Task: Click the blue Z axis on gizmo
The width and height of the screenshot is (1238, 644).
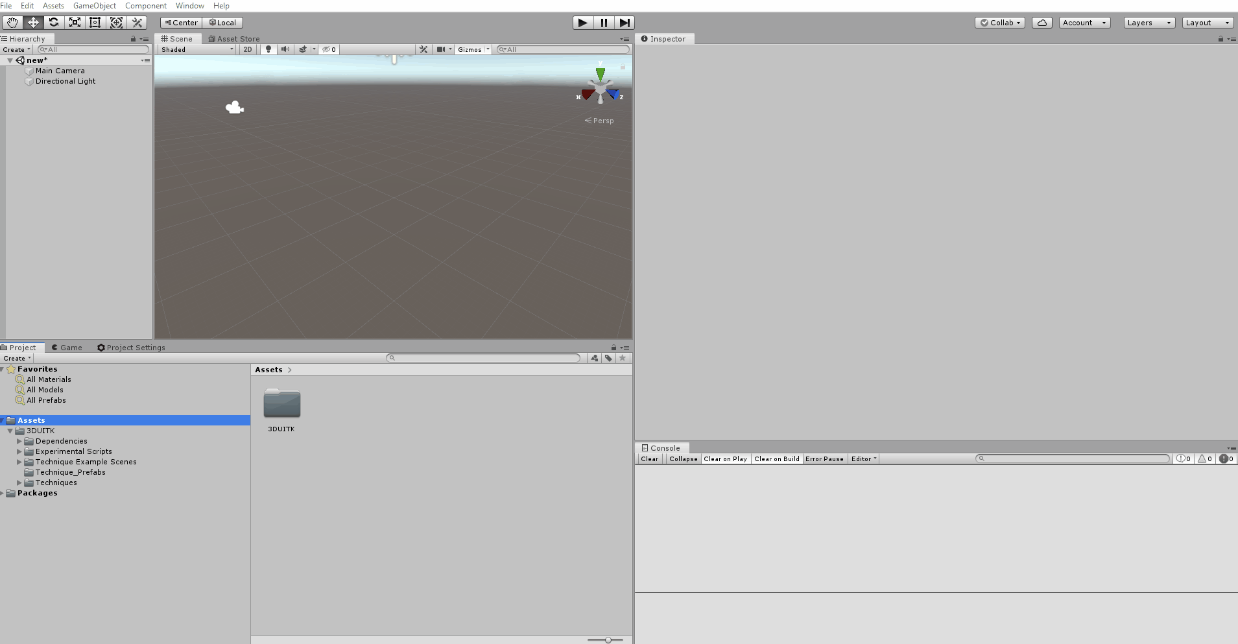Action: [613, 95]
